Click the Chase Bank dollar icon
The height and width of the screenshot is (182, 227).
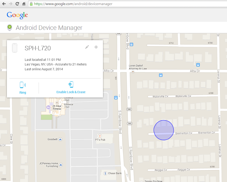coord(105,173)
